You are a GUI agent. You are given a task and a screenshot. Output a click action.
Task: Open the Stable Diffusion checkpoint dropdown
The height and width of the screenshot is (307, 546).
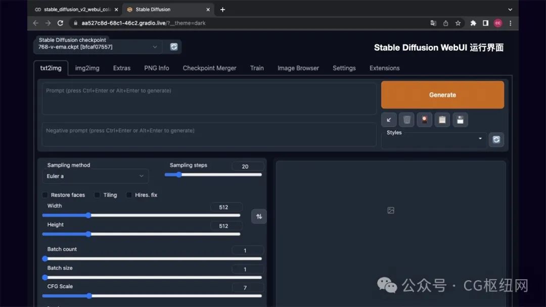click(98, 47)
